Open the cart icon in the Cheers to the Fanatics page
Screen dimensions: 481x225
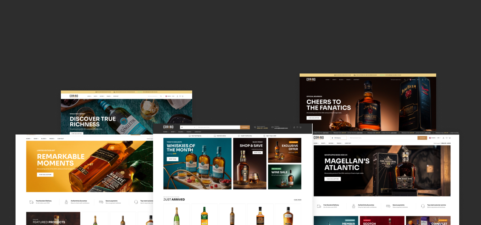click(x=428, y=79)
